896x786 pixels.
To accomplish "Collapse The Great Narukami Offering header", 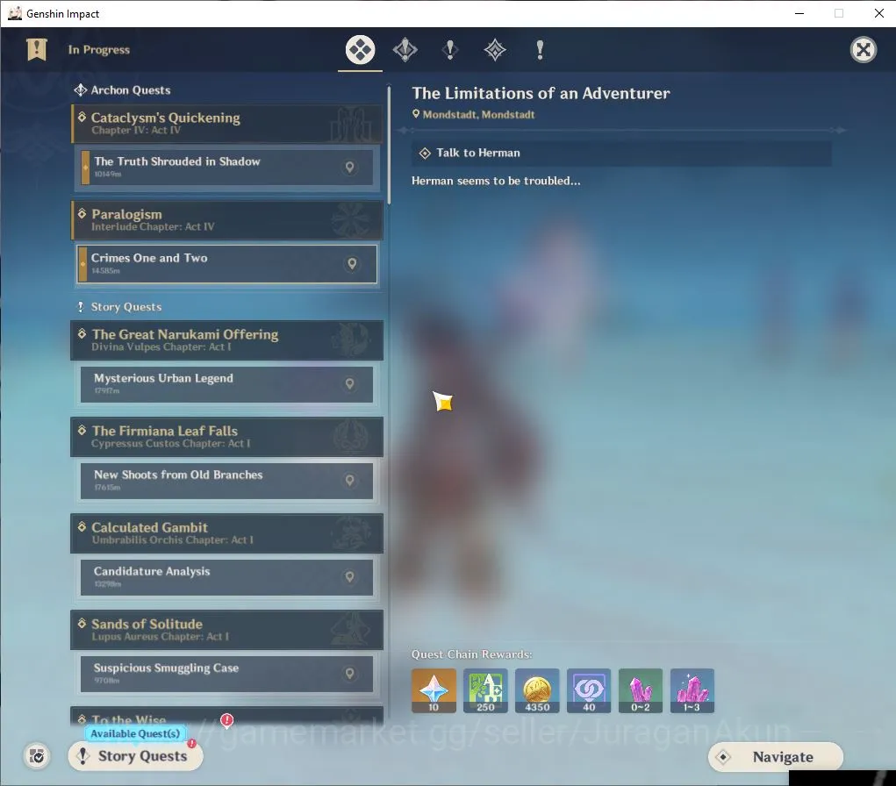I will point(227,339).
